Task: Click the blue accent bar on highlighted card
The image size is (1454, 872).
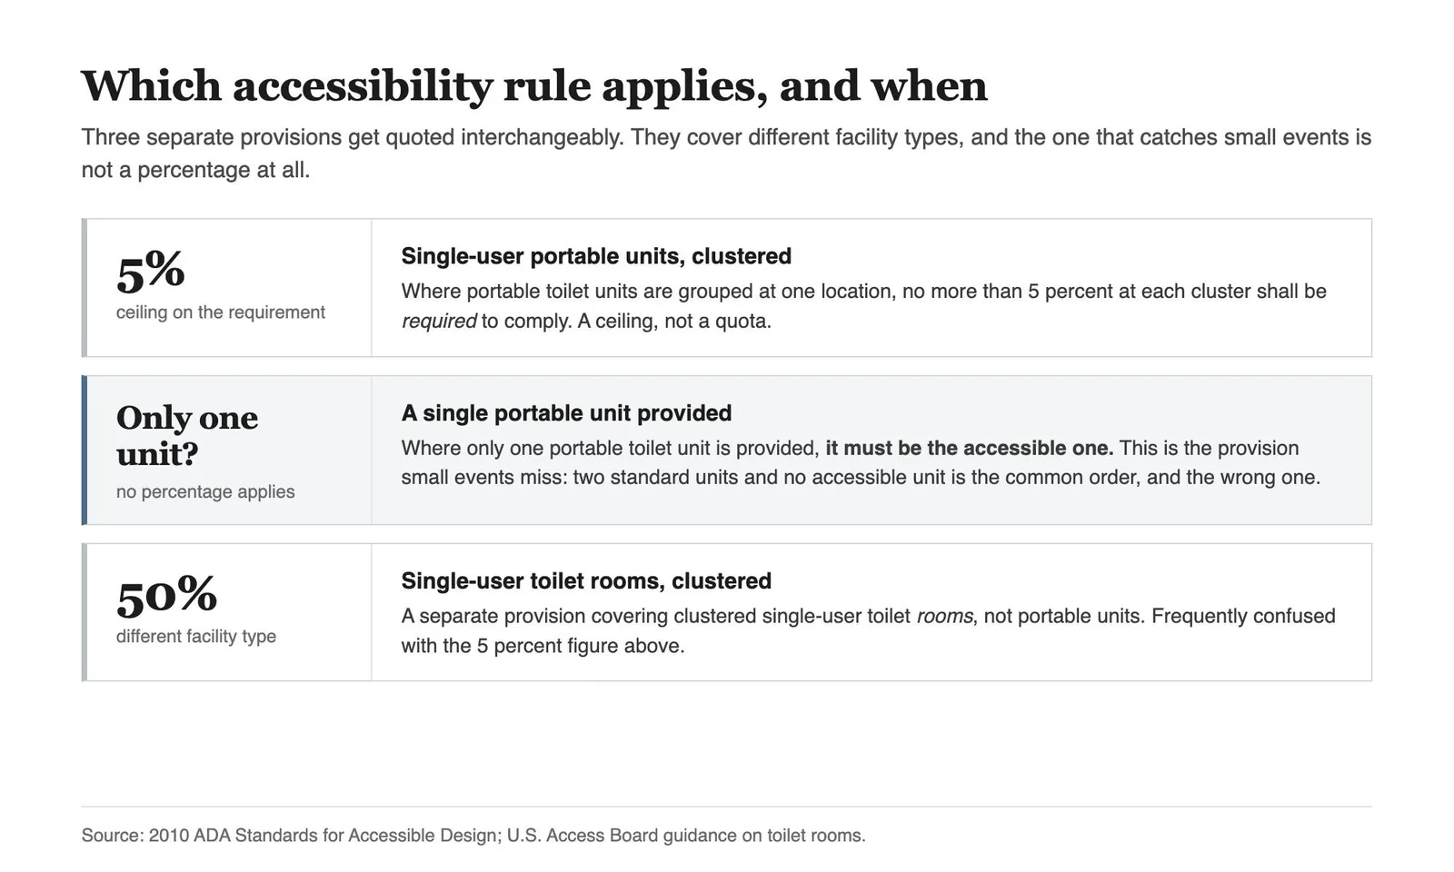Action: 85,451
